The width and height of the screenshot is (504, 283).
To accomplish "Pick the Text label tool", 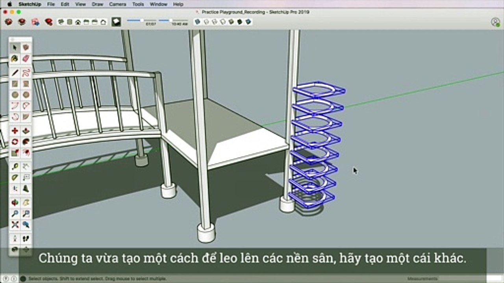I will tap(26, 178).
